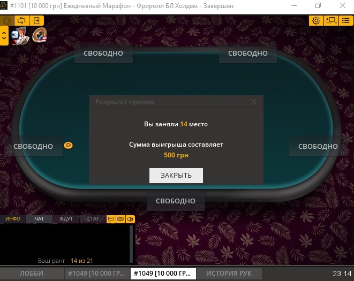Click the keyboard quick-messages icon
This screenshot has width=354, height=281.
[120, 219]
